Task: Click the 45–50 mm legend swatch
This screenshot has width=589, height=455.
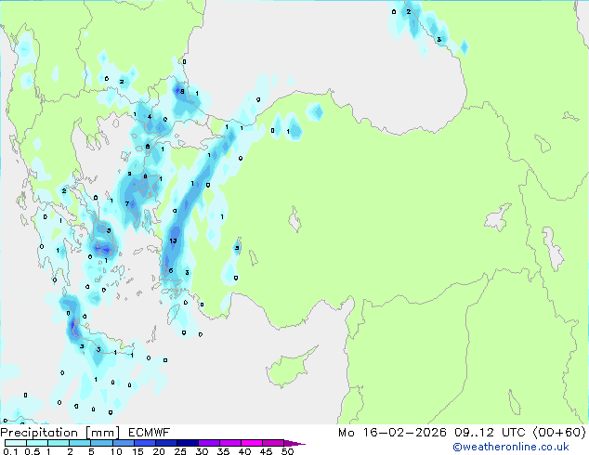Action: [273, 443]
